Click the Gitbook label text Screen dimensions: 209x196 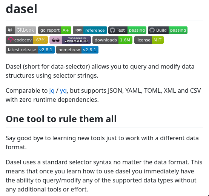tap(25, 30)
